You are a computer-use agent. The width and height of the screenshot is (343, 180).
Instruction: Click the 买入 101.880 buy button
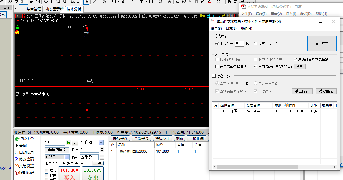69,173
